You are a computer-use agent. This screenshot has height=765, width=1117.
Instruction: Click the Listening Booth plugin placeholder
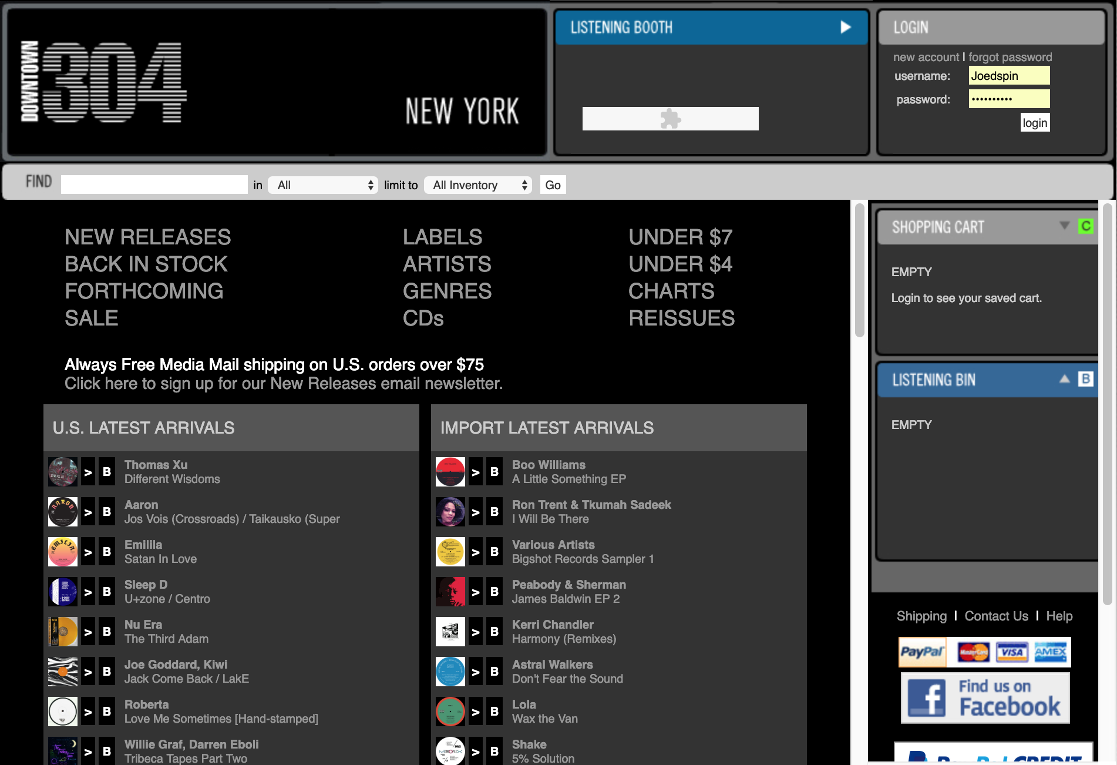(x=671, y=119)
